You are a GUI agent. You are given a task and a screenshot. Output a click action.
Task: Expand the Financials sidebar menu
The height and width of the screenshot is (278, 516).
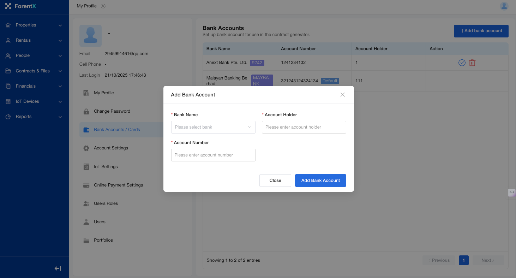coord(34,86)
